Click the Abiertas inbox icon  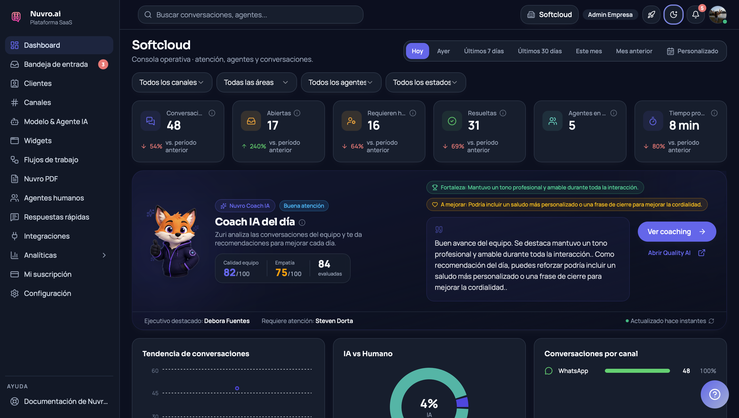coord(251,121)
